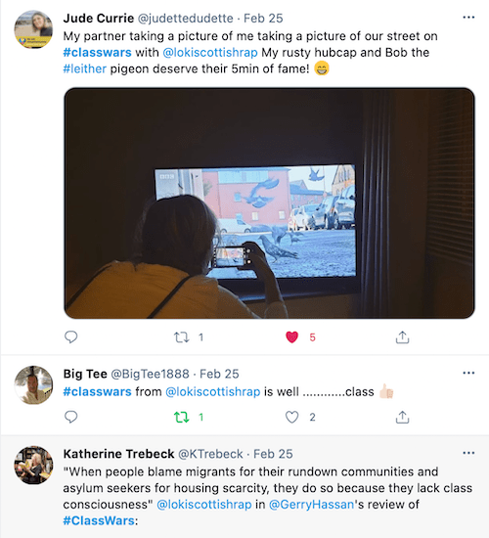Viewport: 489px width, 538px height.
Task: Open Katherine Trebeck's profile avatar
Action: click(x=33, y=466)
